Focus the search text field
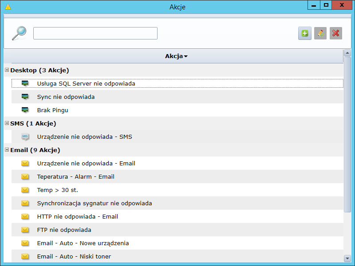This screenshot has width=355, height=266. click(x=95, y=33)
